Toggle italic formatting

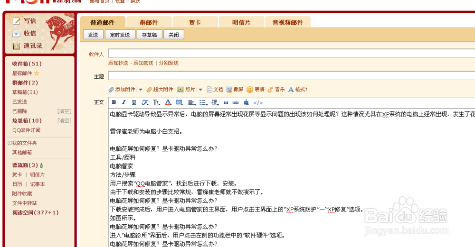(x=123, y=102)
